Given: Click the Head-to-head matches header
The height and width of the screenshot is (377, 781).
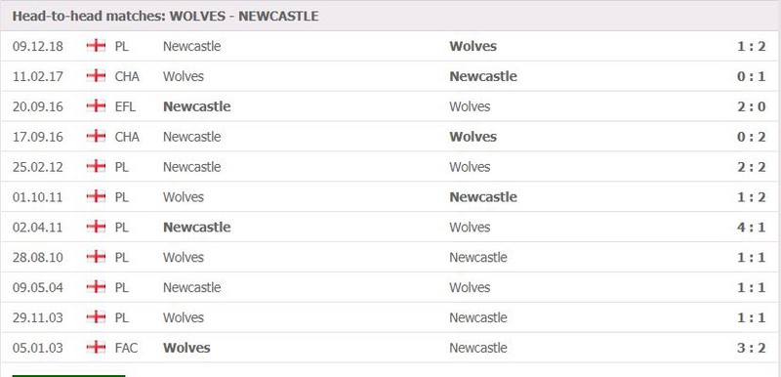Looking at the screenshot, I should (165, 16).
